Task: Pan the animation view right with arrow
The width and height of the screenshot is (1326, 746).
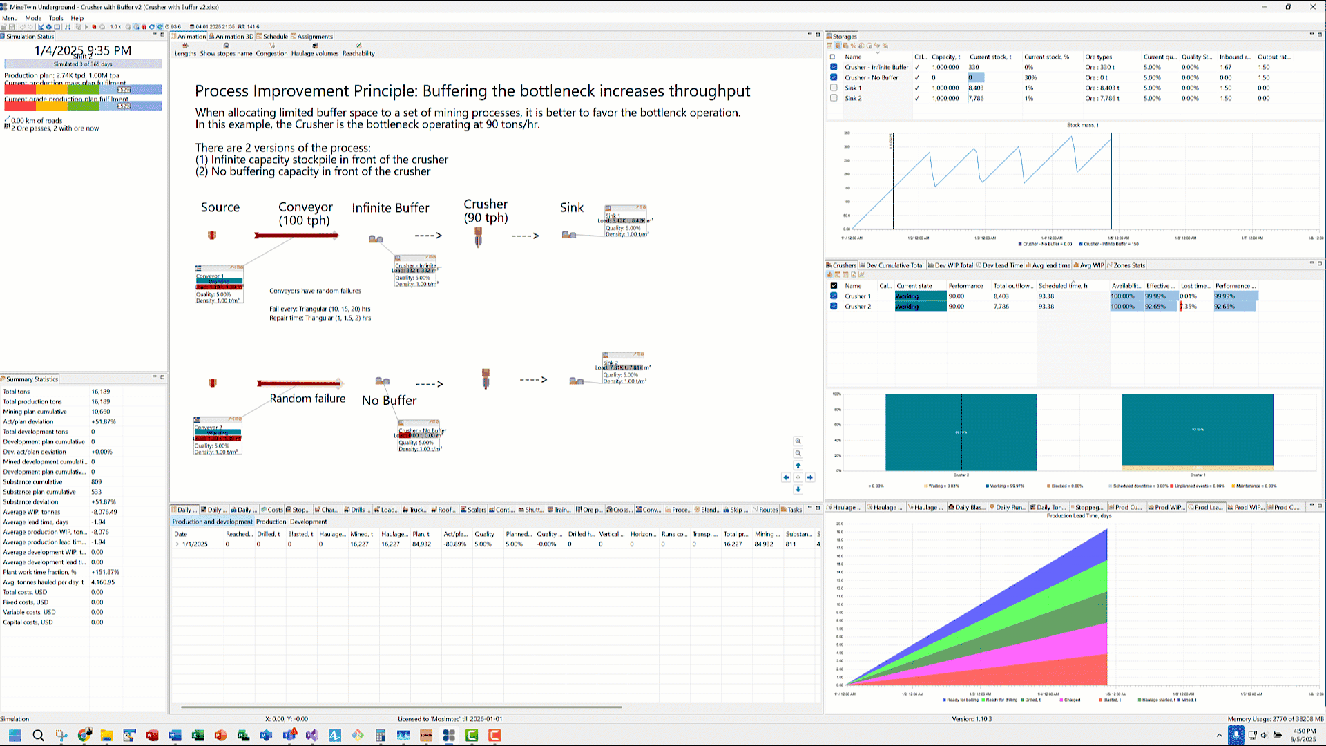Action: 810,477
